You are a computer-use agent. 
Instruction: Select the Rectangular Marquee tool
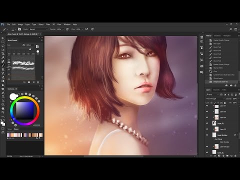[x=3, y=42]
